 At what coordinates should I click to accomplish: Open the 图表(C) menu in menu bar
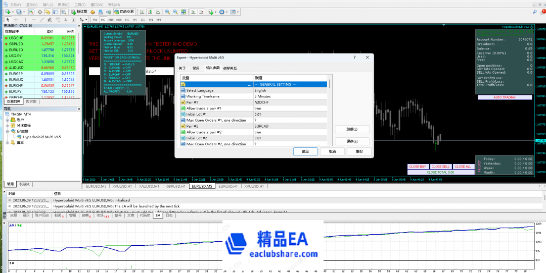[x=64, y=4]
